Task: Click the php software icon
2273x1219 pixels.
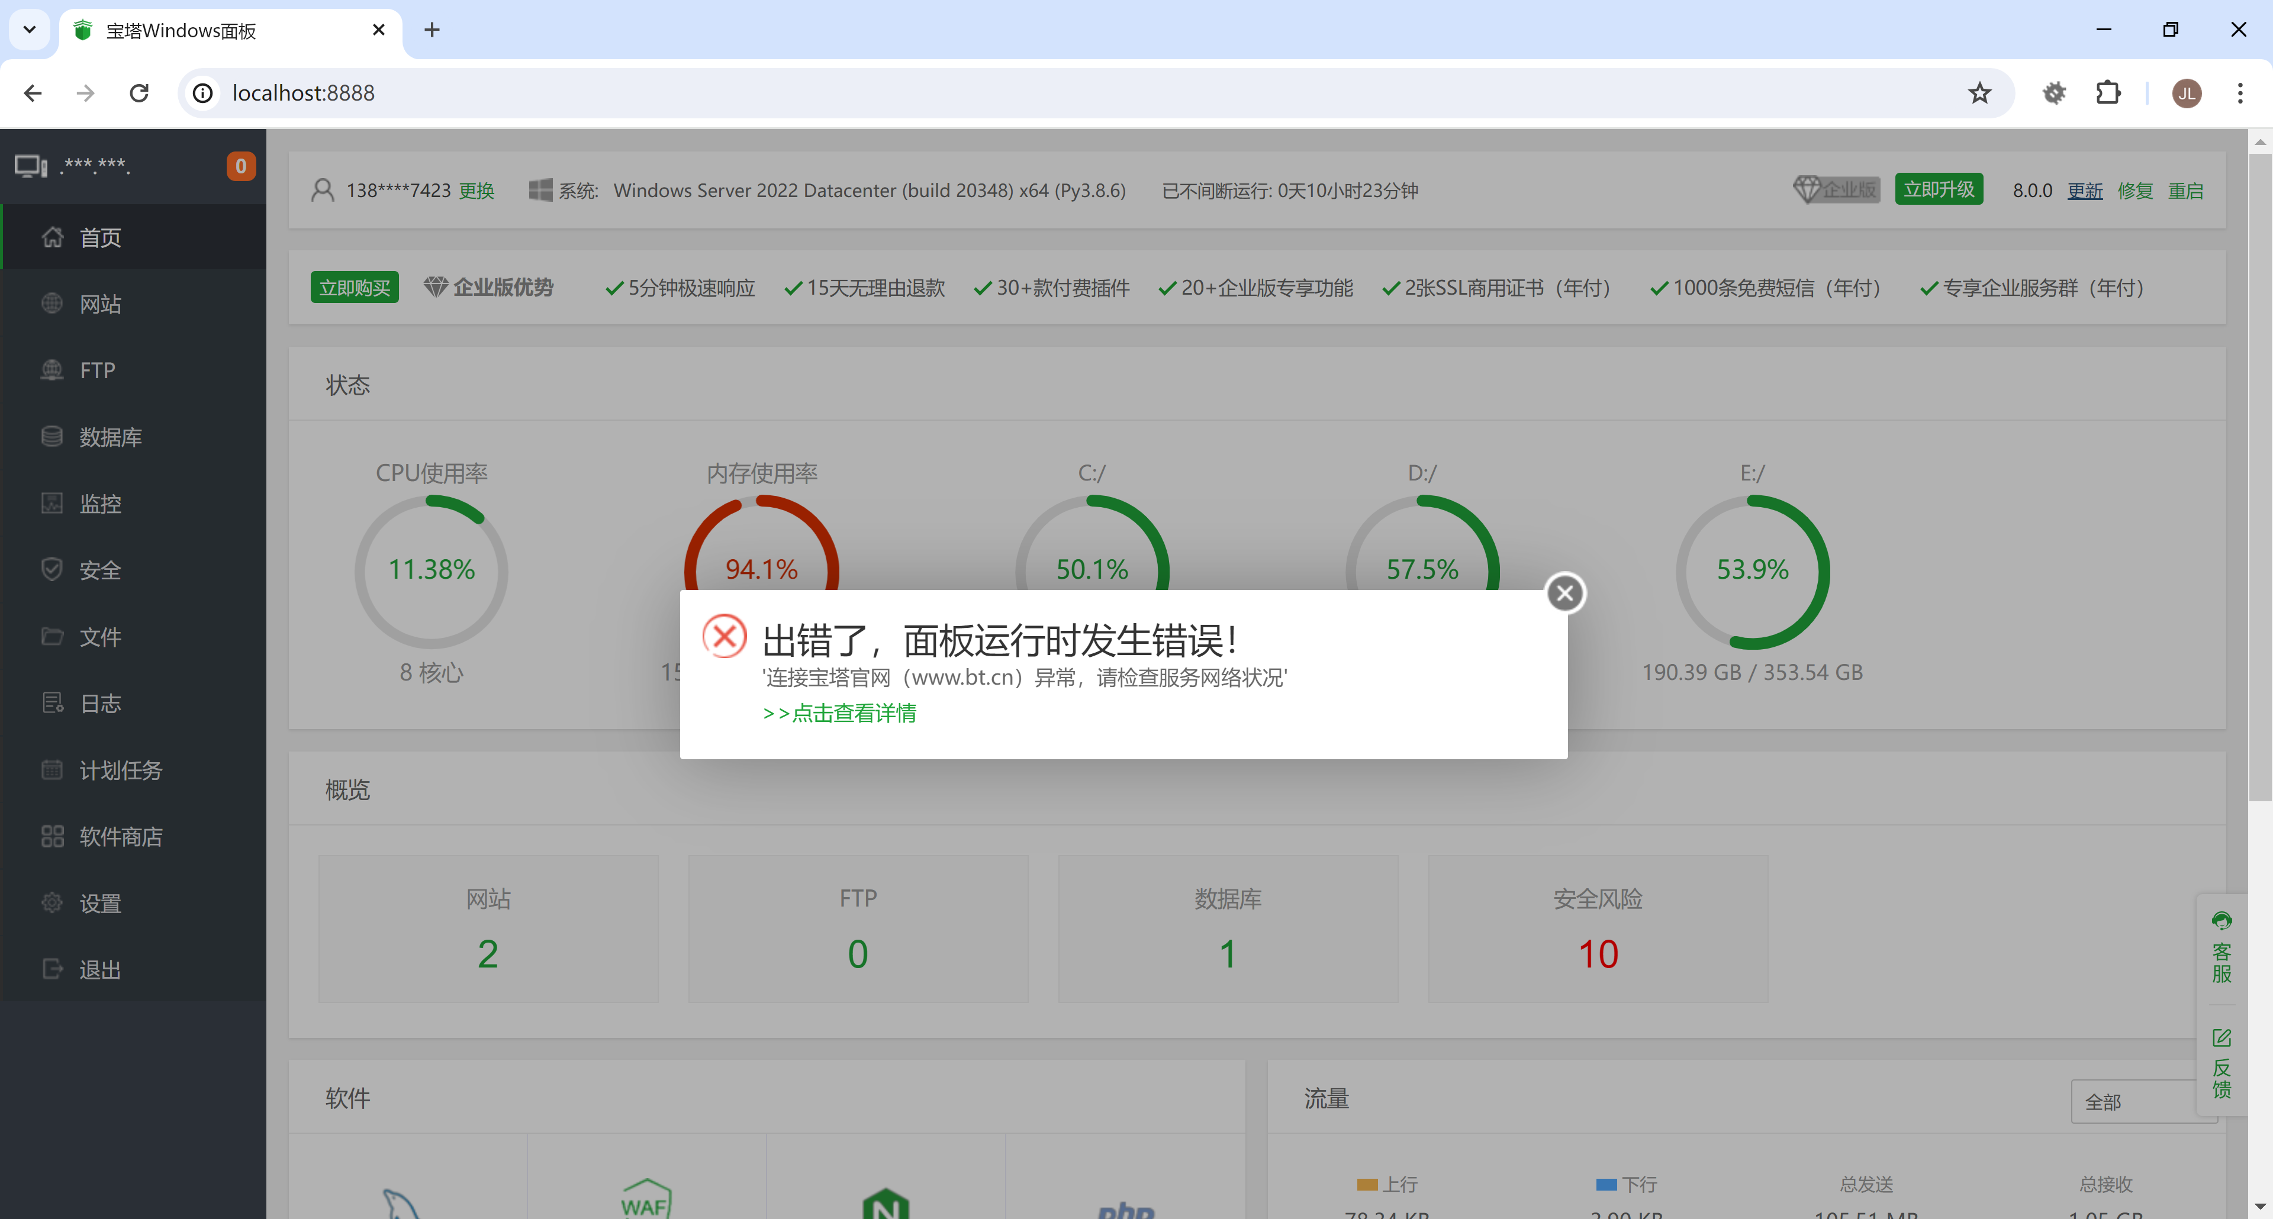Action: 1126,1210
